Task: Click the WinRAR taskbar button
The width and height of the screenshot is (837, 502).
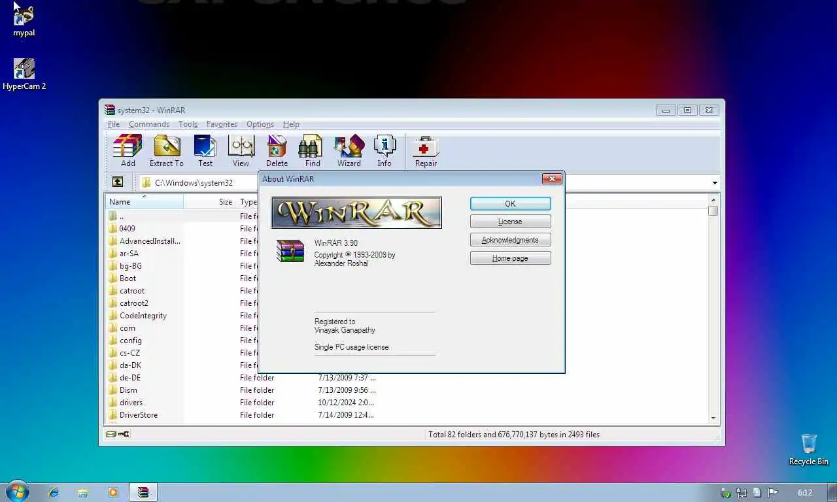Action: (x=143, y=492)
